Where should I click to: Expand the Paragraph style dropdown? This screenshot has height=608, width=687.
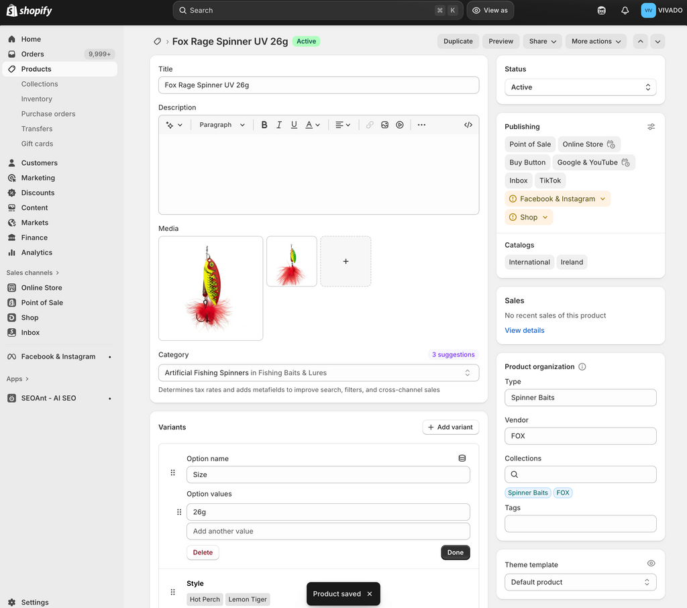coord(222,125)
